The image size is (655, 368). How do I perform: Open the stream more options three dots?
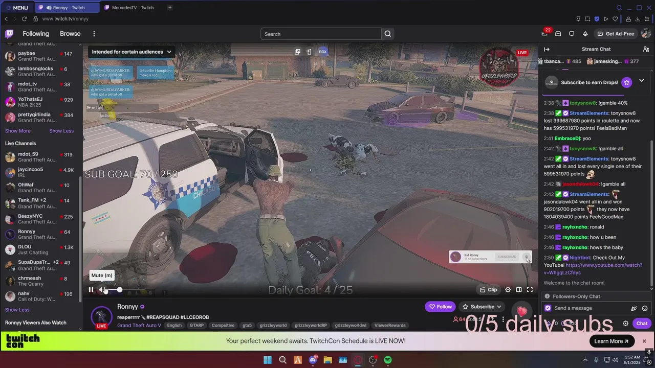tap(503, 319)
